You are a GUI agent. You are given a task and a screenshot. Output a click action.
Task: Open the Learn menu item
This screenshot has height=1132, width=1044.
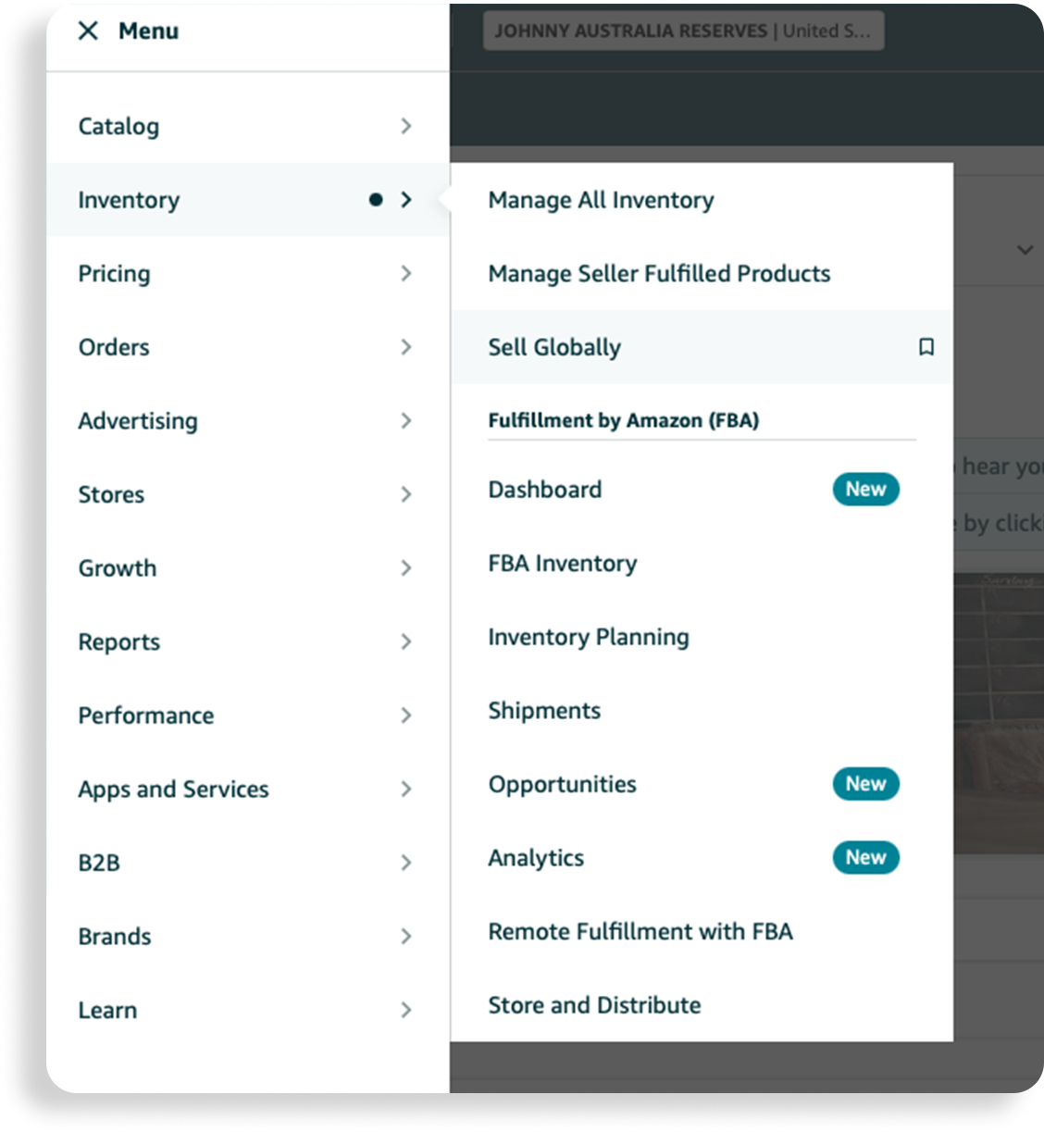248,1010
